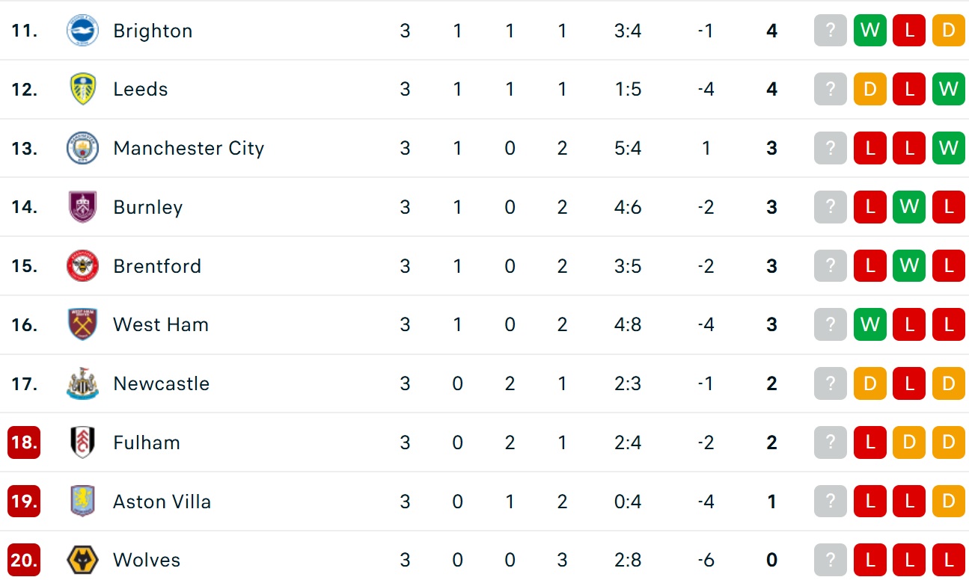The image size is (969, 580).
Task: Click the Burnley club crest
Action: pos(82,207)
